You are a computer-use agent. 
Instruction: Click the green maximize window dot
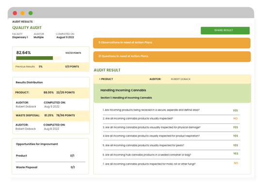31,13
